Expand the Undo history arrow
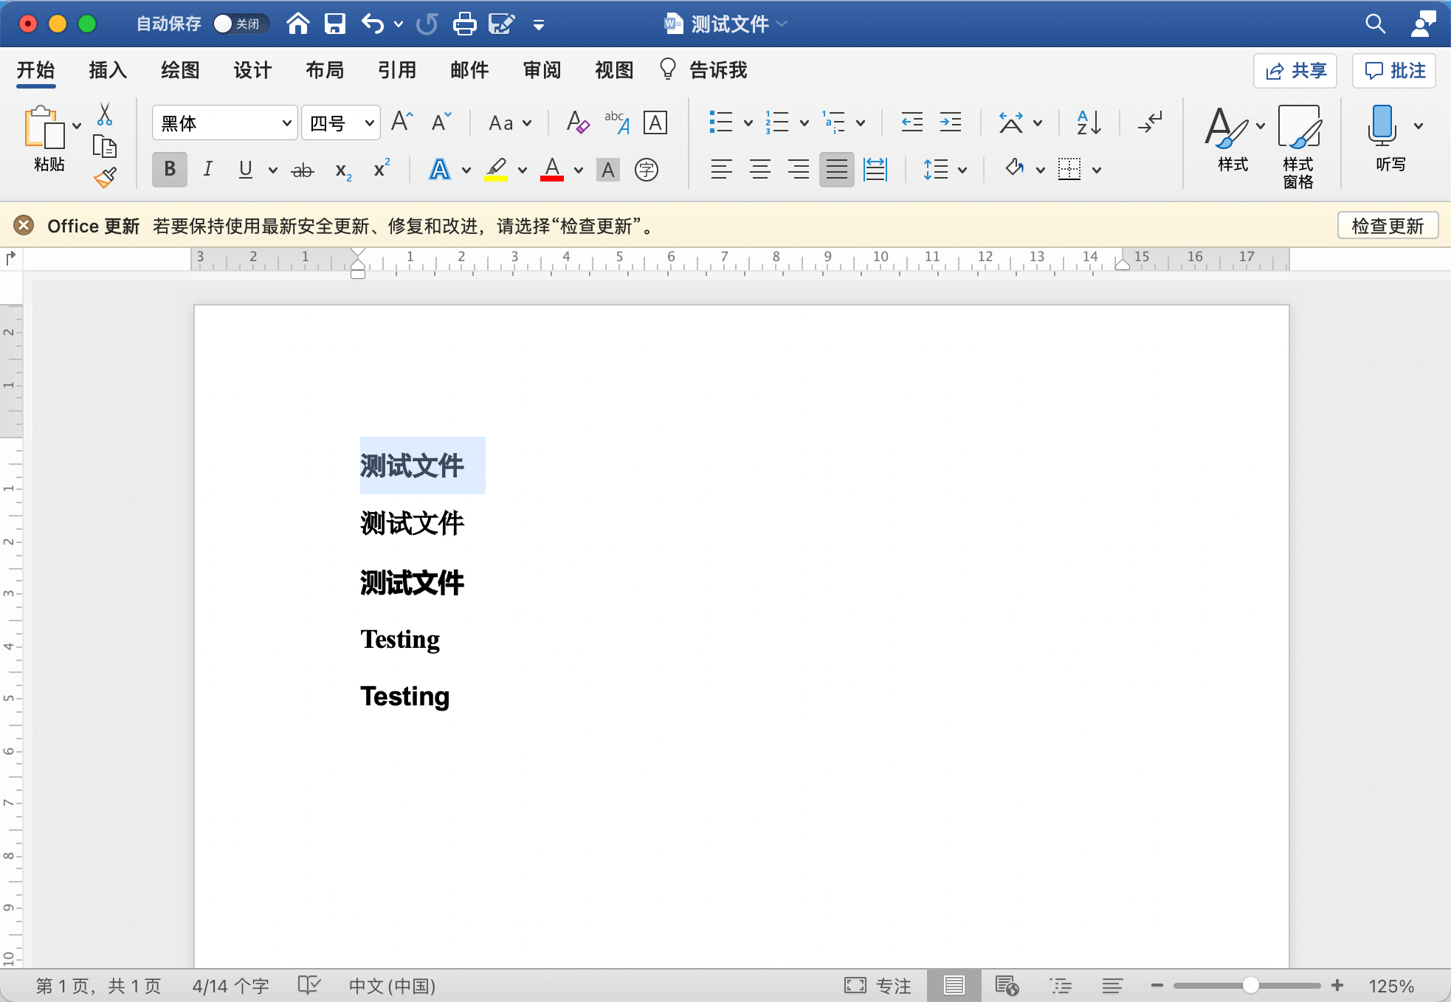Screen dimensions: 1451x1002 click(x=399, y=24)
